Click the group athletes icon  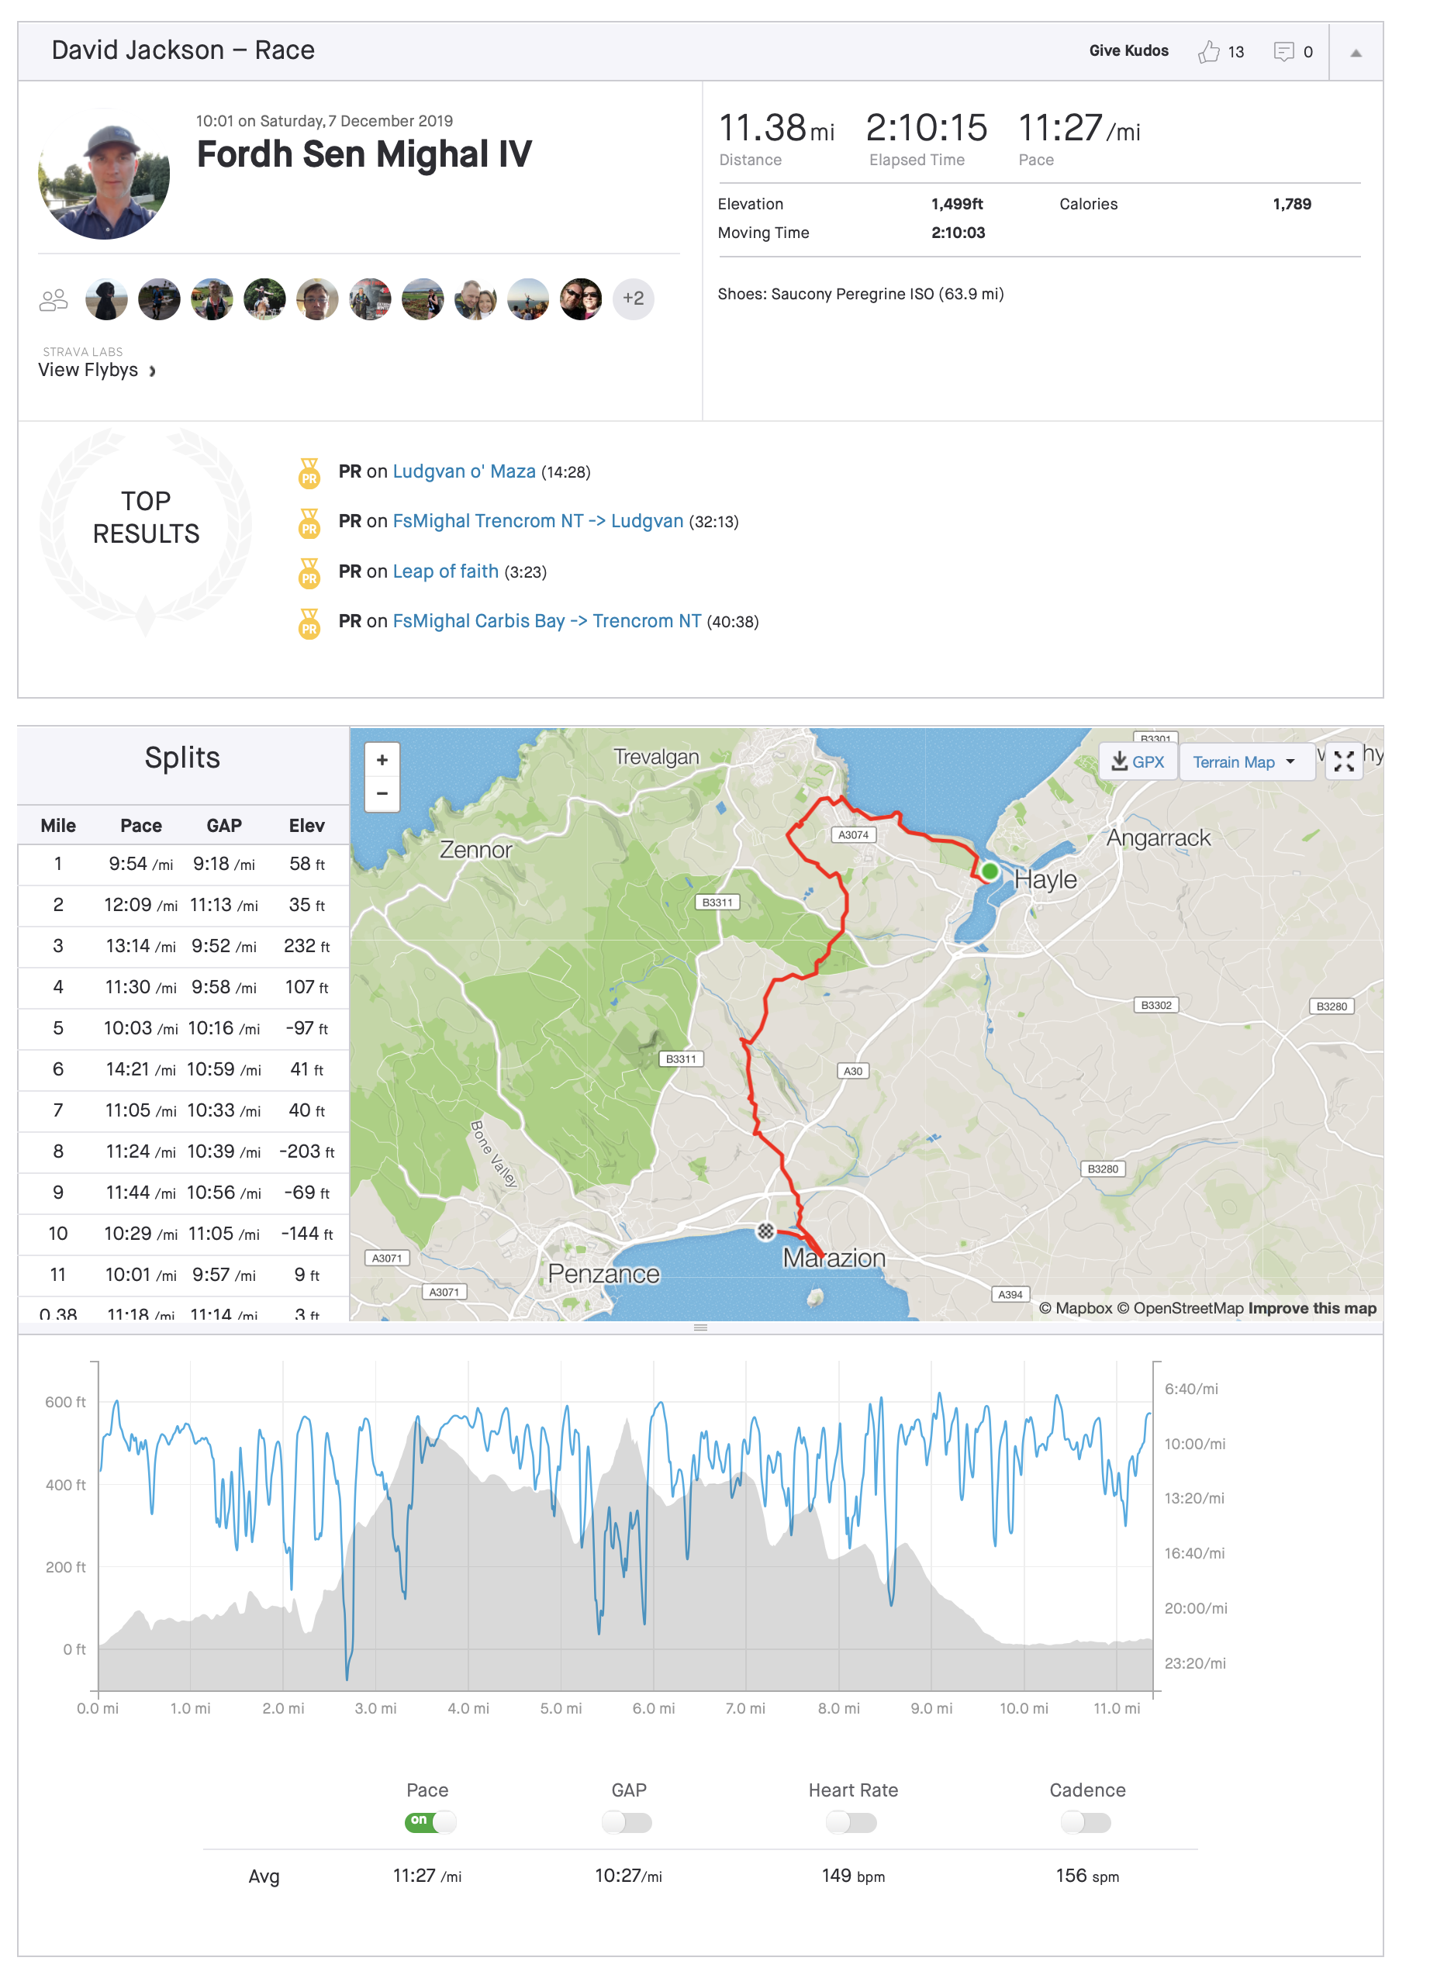click(54, 300)
